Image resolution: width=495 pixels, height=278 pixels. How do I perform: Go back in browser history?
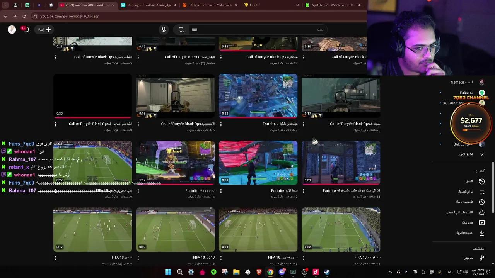[x=5, y=16]
